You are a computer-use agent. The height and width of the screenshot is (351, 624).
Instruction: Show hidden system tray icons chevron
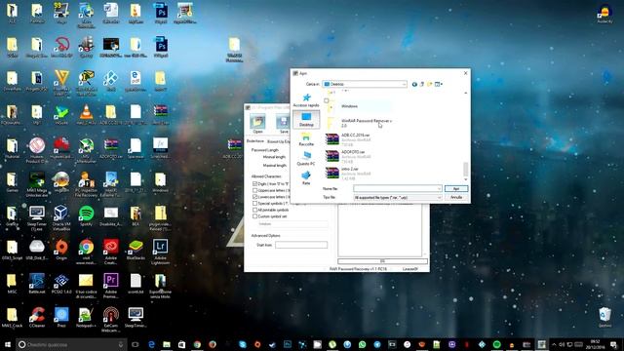tap(554, 344)
